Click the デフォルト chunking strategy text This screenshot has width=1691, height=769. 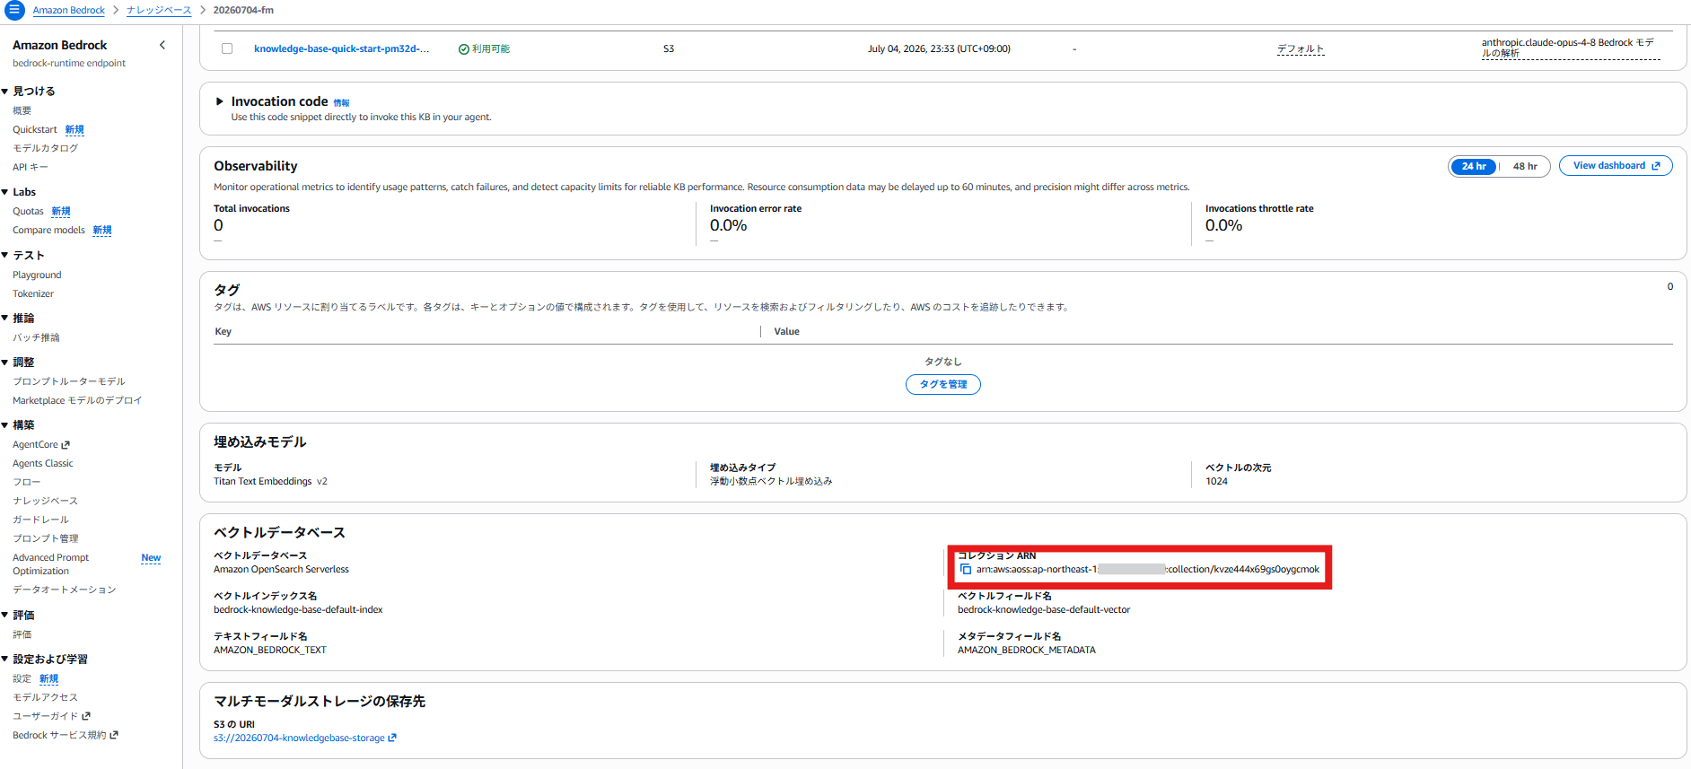(x=1301, y=49)
